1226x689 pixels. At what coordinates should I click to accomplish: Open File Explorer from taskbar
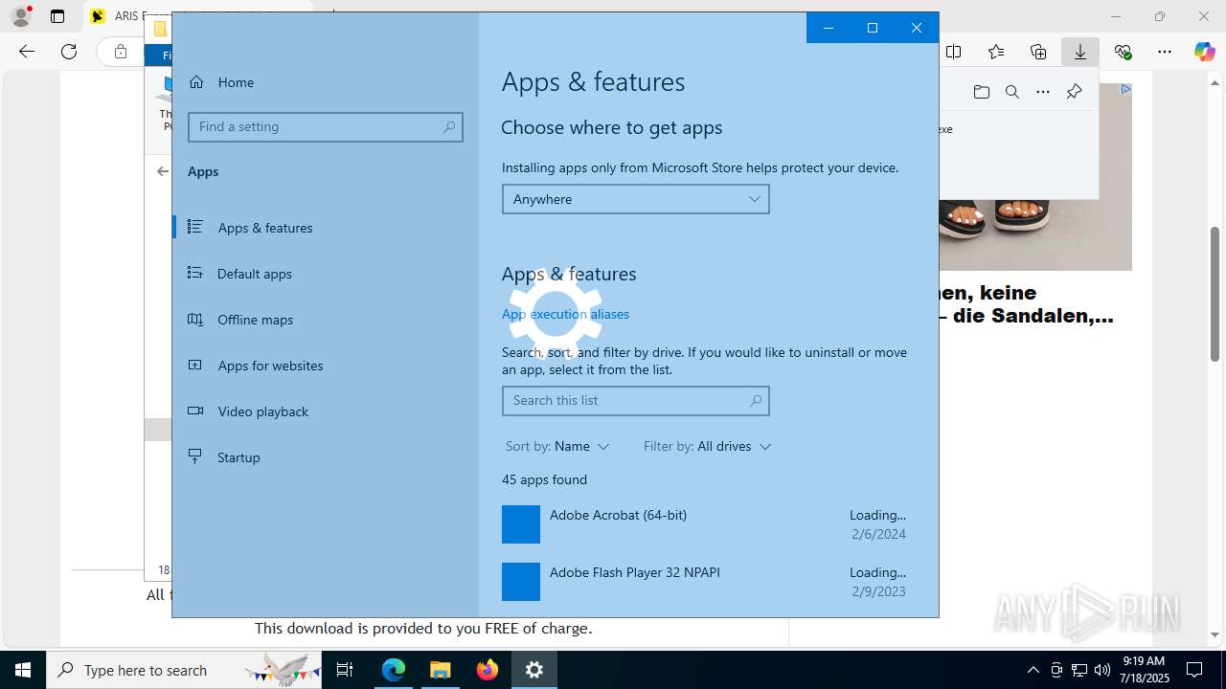coord(441,670)
